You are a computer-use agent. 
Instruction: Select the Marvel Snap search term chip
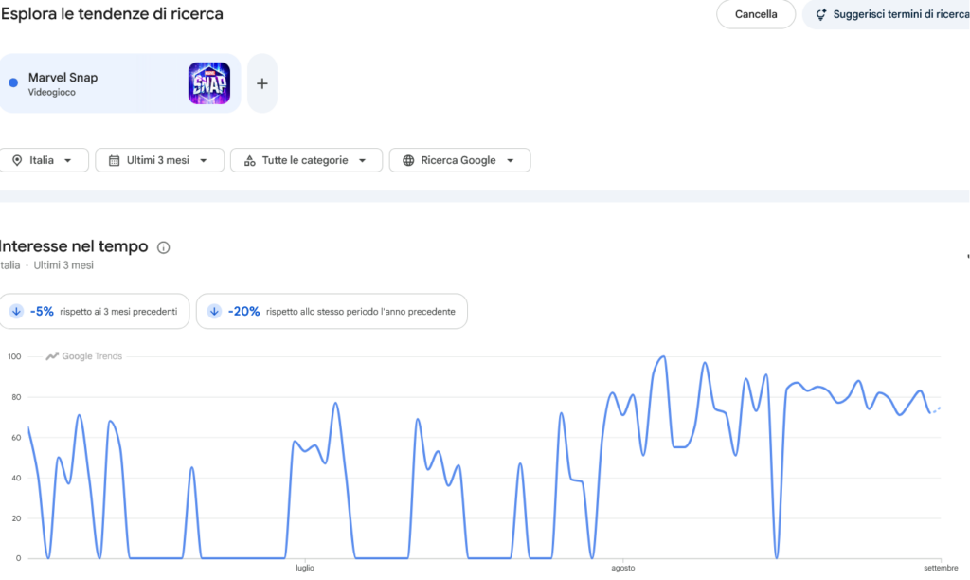pos(120,83)
